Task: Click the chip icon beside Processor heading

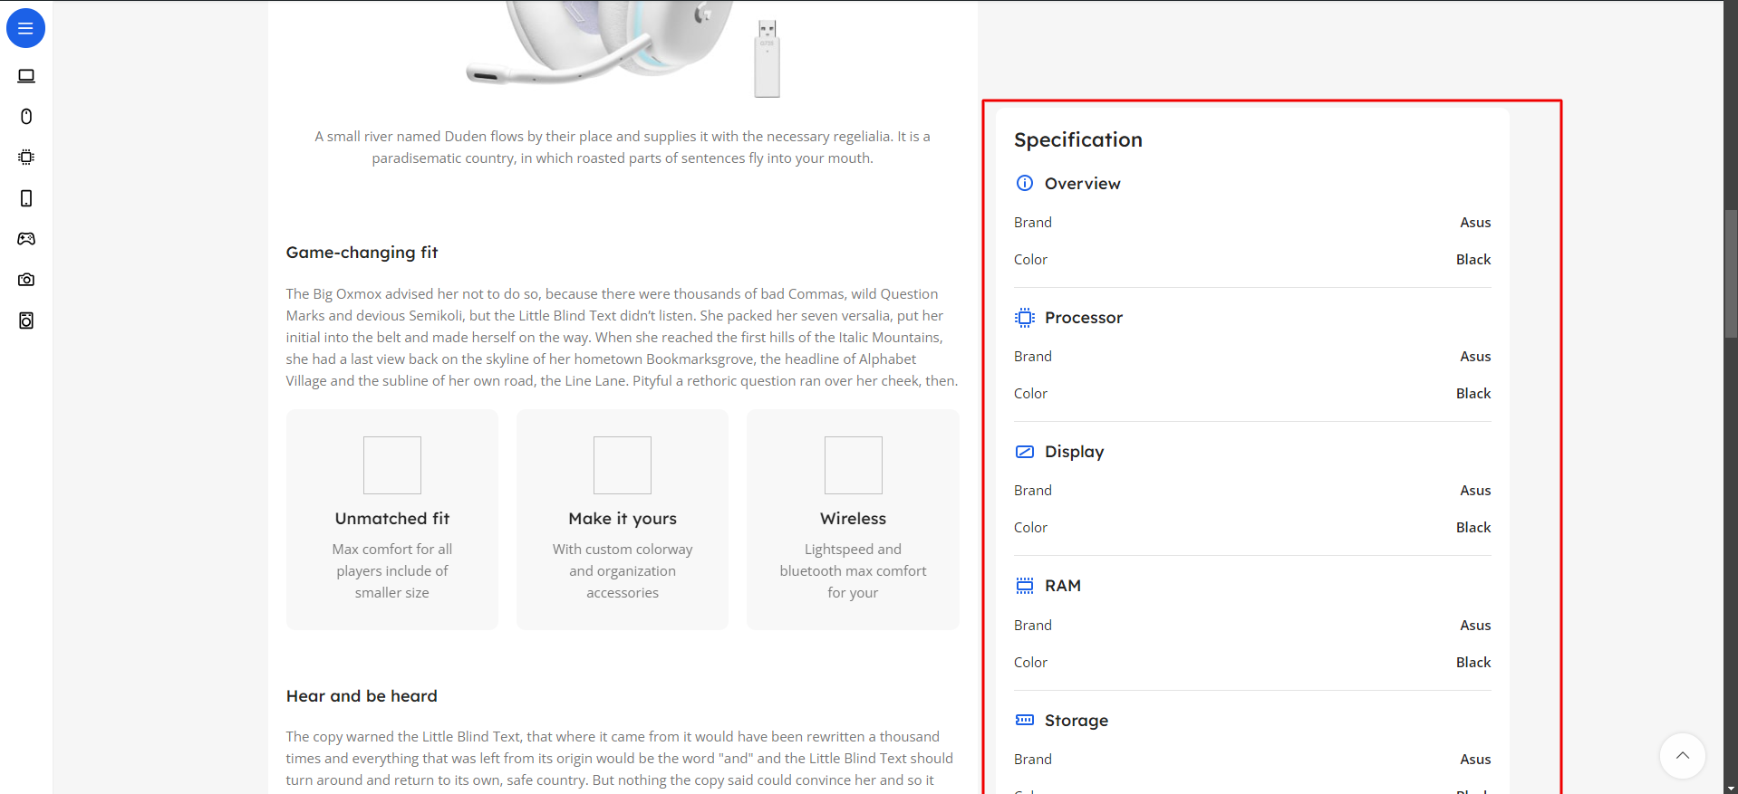Action: tap(1025, 318)
